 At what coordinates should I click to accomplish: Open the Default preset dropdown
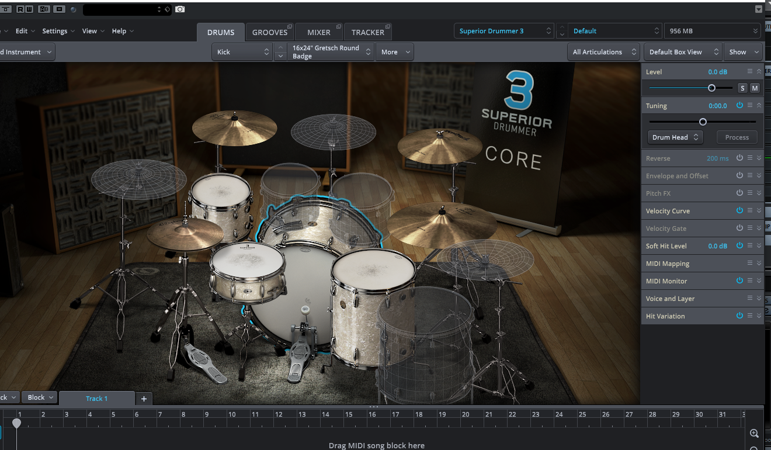pyautogui.click(x=615, y=31)
